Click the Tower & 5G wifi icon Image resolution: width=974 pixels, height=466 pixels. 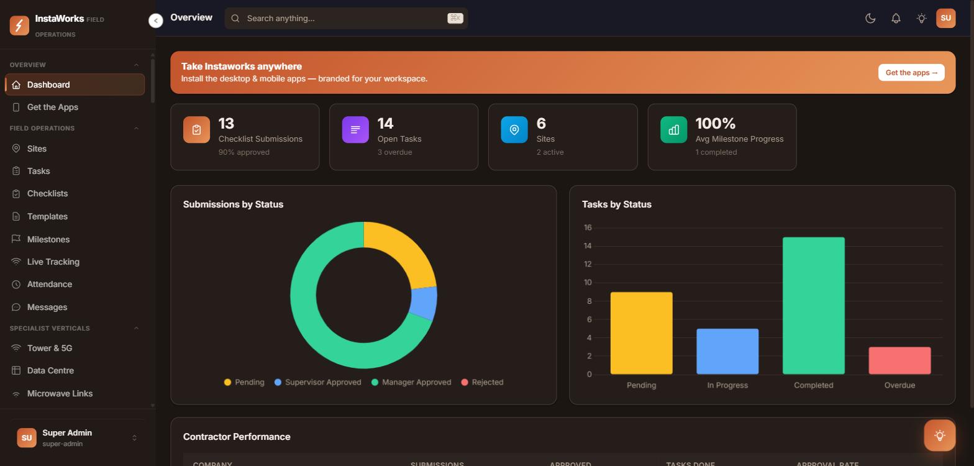(16, 348)
